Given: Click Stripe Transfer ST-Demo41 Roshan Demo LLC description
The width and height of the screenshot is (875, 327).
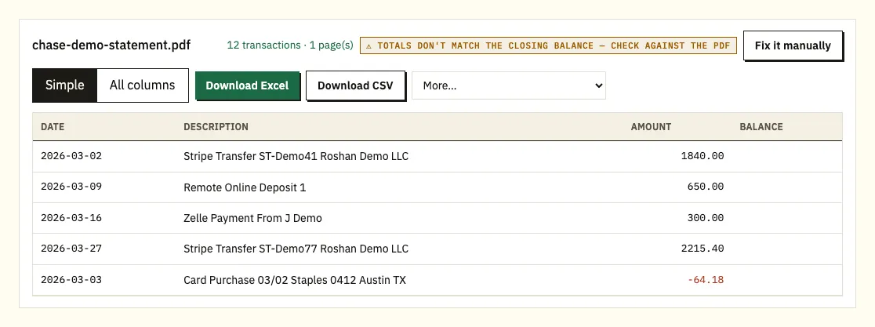Looking at the screenshot, I should (x=296, y=156).
